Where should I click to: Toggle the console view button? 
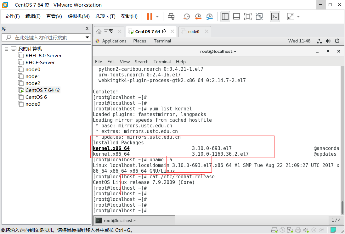click(274, 16)
